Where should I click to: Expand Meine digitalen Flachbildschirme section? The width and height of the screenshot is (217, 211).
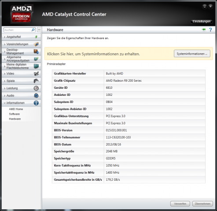22,66
